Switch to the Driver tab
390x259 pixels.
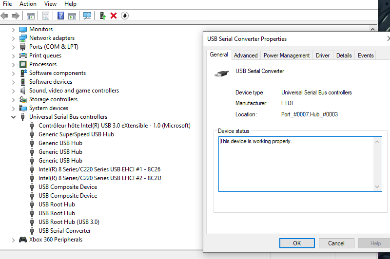pyautogui.click(x=323, y=55)
